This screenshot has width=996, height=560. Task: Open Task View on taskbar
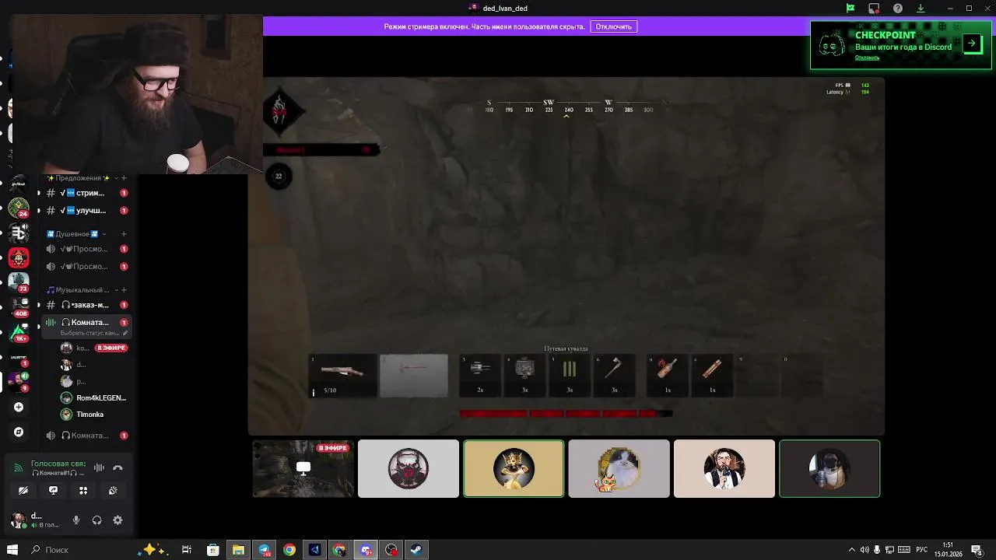pos(187,550)
